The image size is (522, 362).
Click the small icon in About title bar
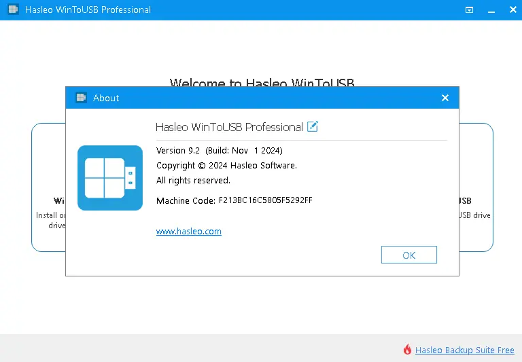click(81, 98)
